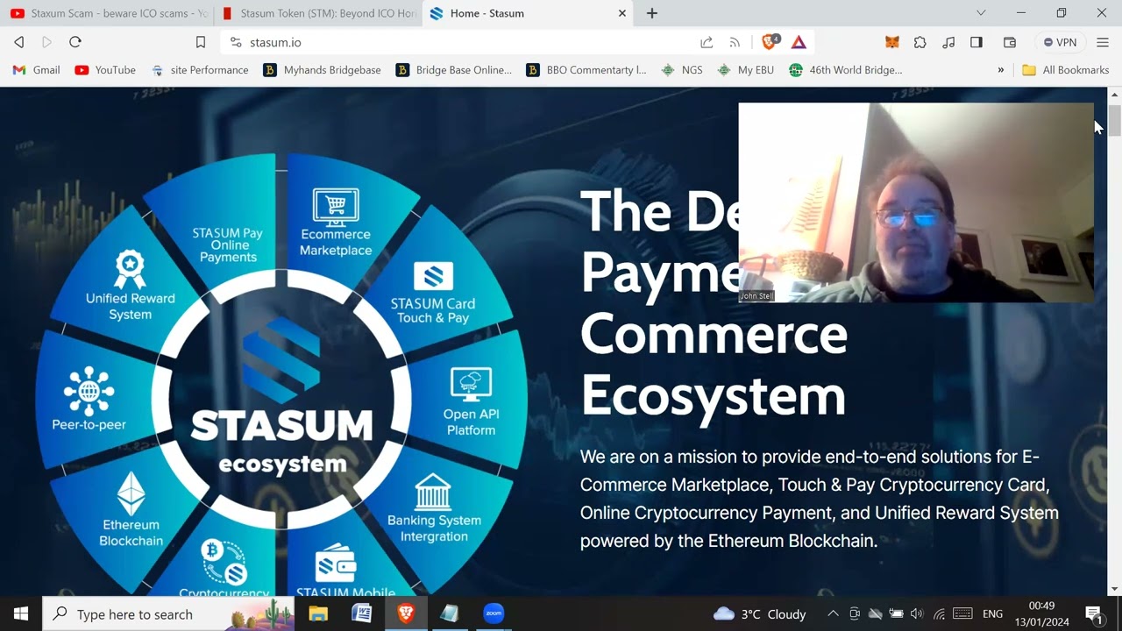1122x631 pixels.
Task: Toggle the browser sidebar panel
Action: click(976, 42)
